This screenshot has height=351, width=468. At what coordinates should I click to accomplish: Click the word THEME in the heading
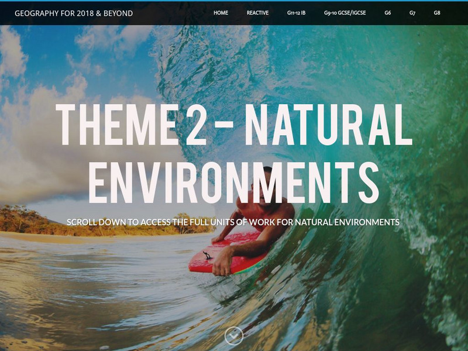click(118, 125)
